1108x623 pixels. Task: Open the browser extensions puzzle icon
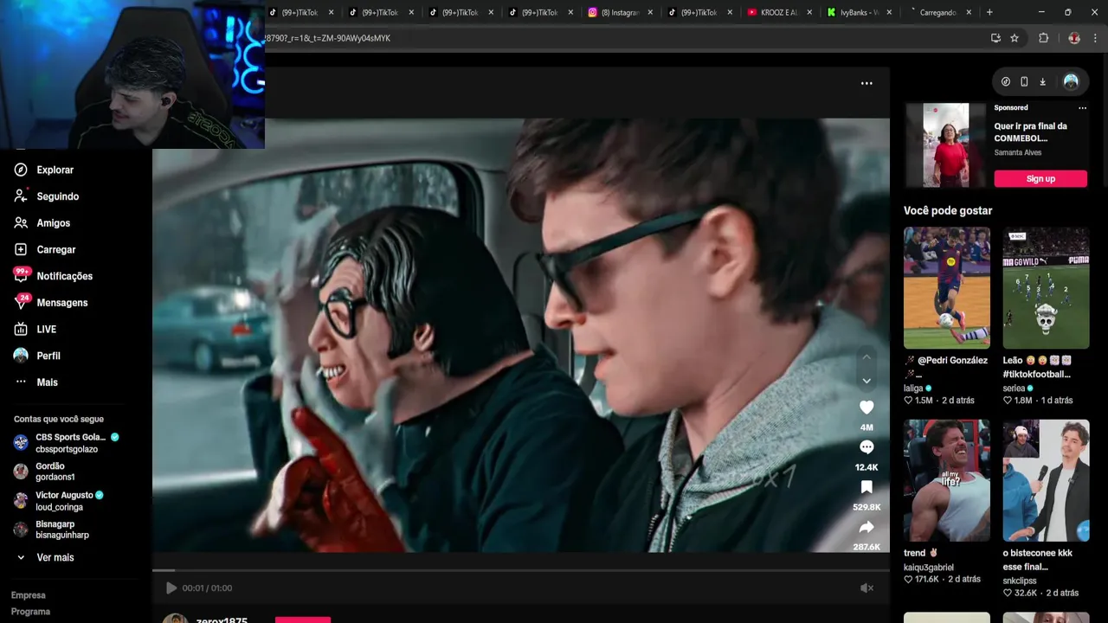click(x=1043, y=38)
